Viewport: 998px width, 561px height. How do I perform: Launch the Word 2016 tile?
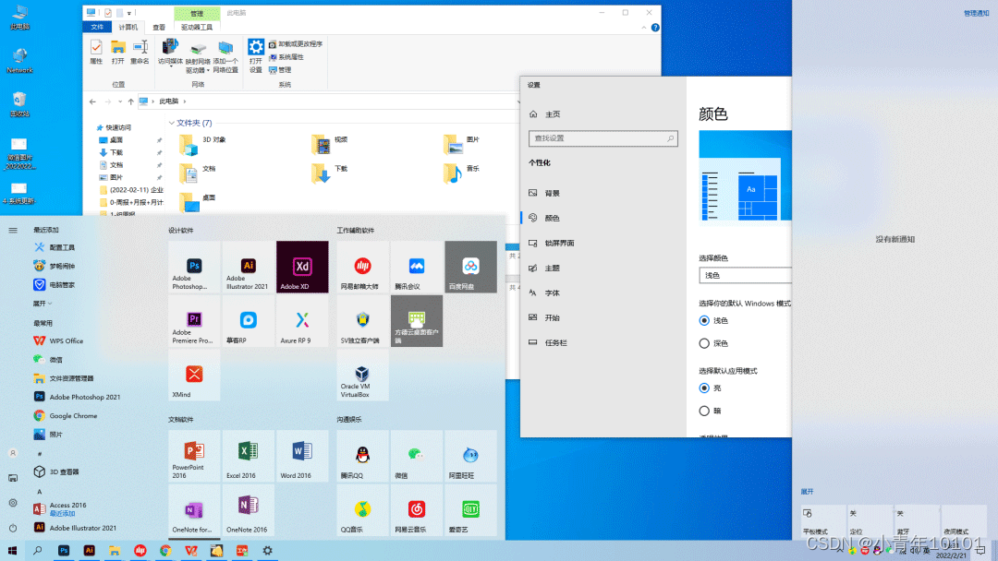point(302,455)
